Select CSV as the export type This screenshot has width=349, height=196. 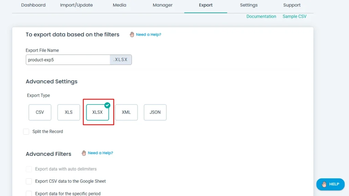pyautogui.click(x=40, y=112)
